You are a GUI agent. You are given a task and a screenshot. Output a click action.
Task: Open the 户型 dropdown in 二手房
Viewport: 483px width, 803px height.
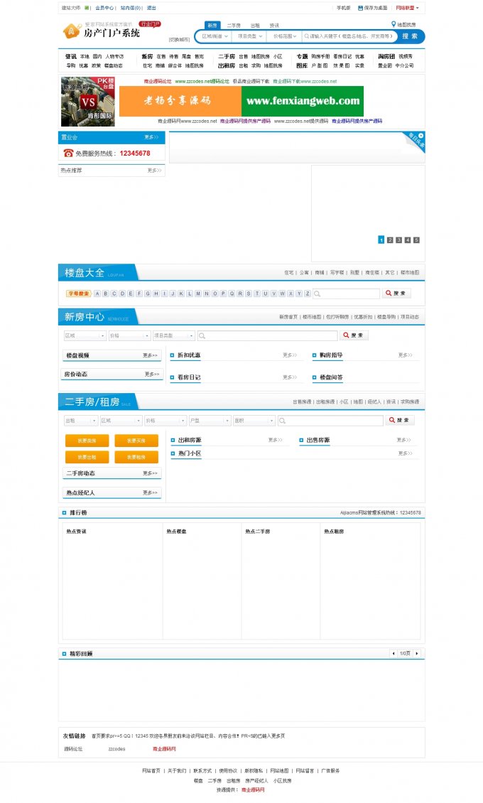[x=210, y=421]
